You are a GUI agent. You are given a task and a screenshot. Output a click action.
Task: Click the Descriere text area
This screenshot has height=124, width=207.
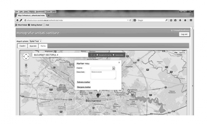click(103, 75)
